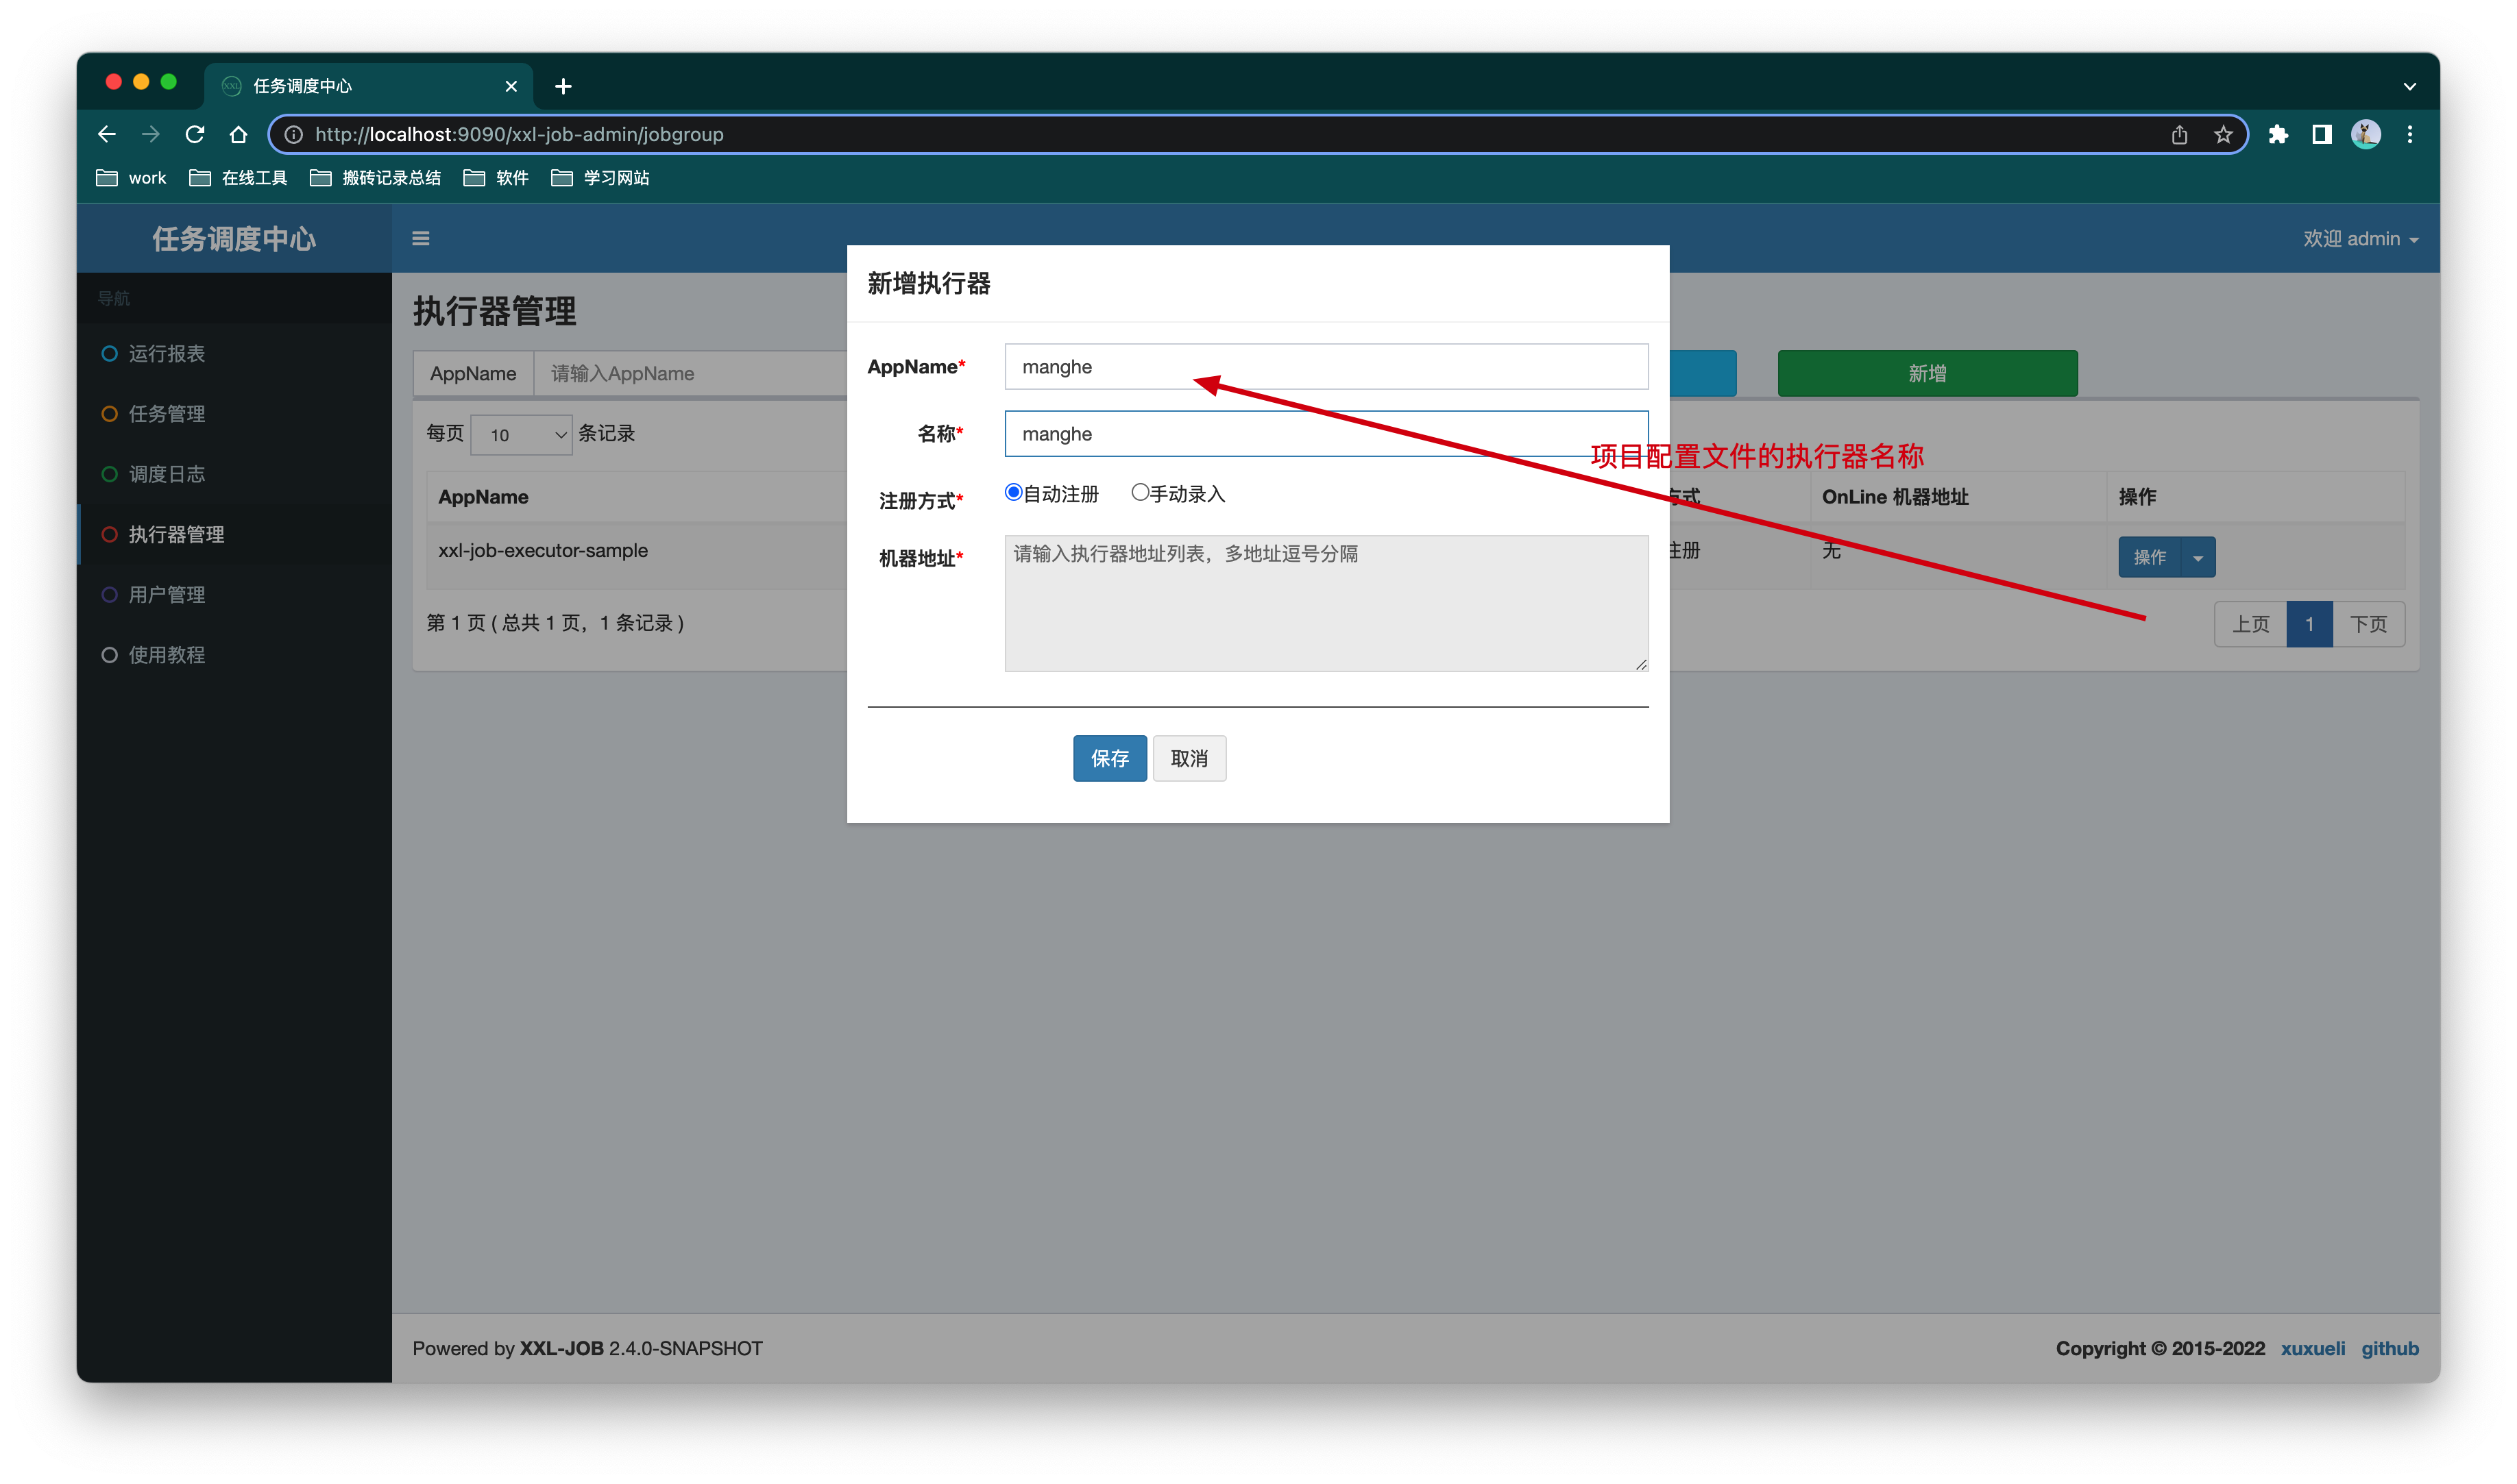Click the 用户管理 circle icon in sidebar
Screen dimensions: 2517x1484
point(110,594)
